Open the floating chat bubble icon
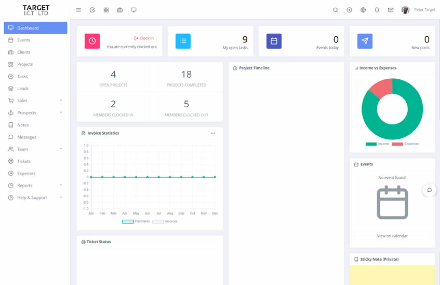 [x=430, y=190]
